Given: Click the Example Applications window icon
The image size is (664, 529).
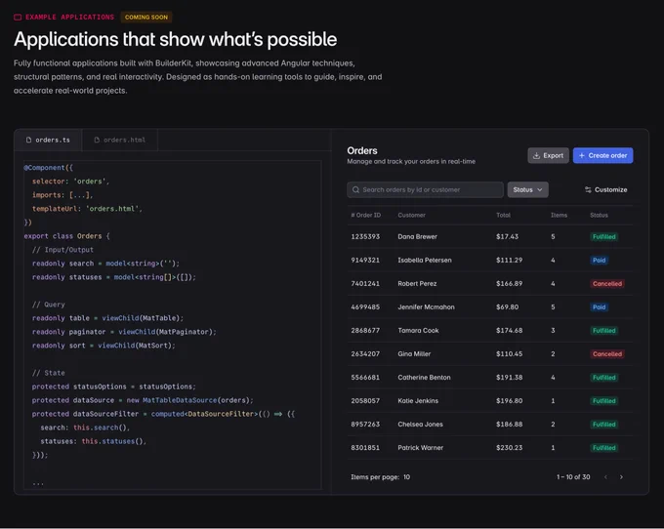Looking at the screenshot, I should click(x=18, y=18).
